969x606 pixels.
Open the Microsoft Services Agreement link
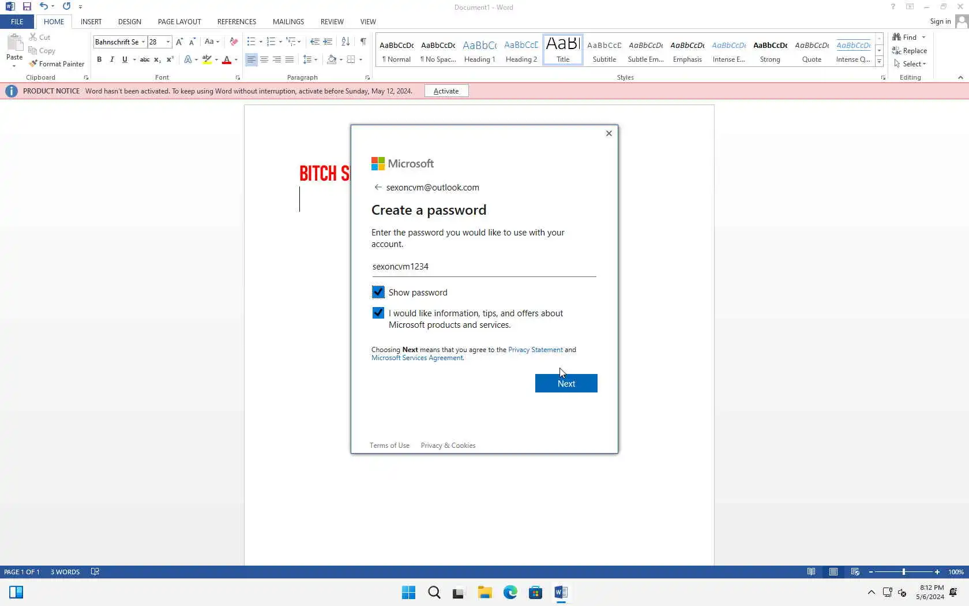417,358
